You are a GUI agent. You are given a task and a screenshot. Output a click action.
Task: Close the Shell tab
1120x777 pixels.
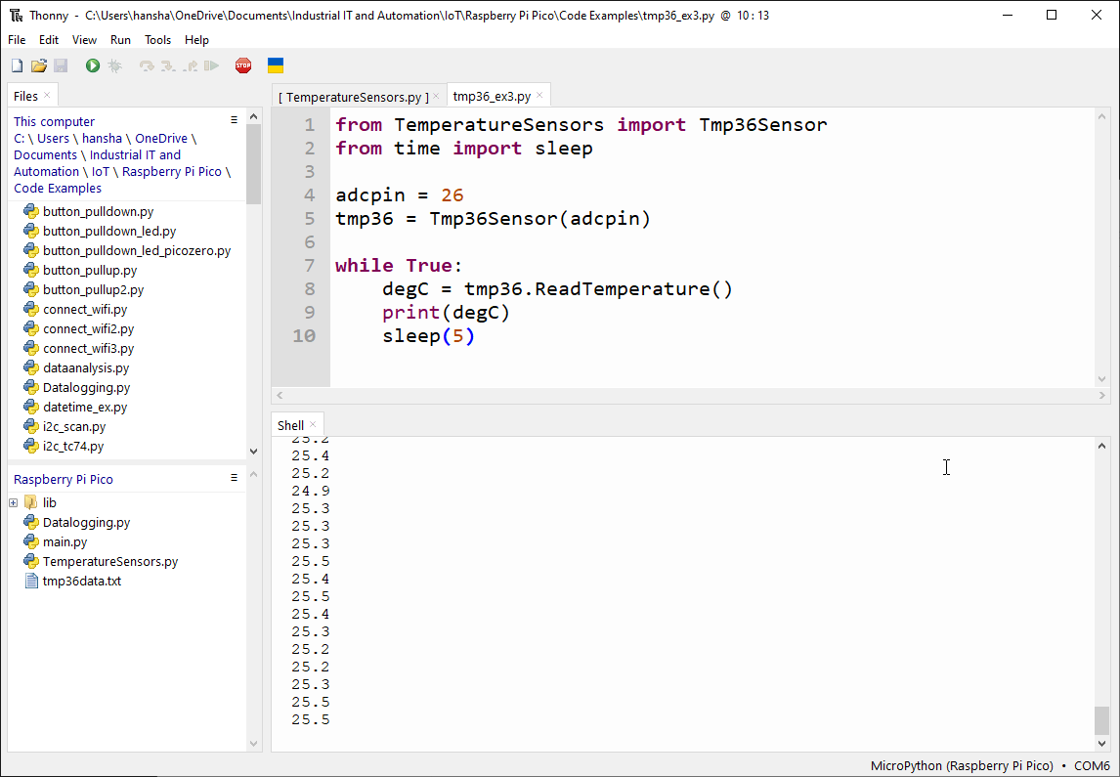pos(313,424)
